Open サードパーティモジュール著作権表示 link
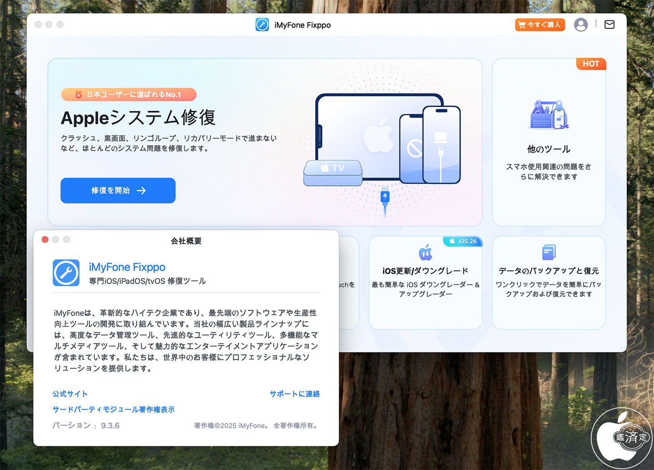The height and width of the screenshot is (470, 654). [114, 409]
